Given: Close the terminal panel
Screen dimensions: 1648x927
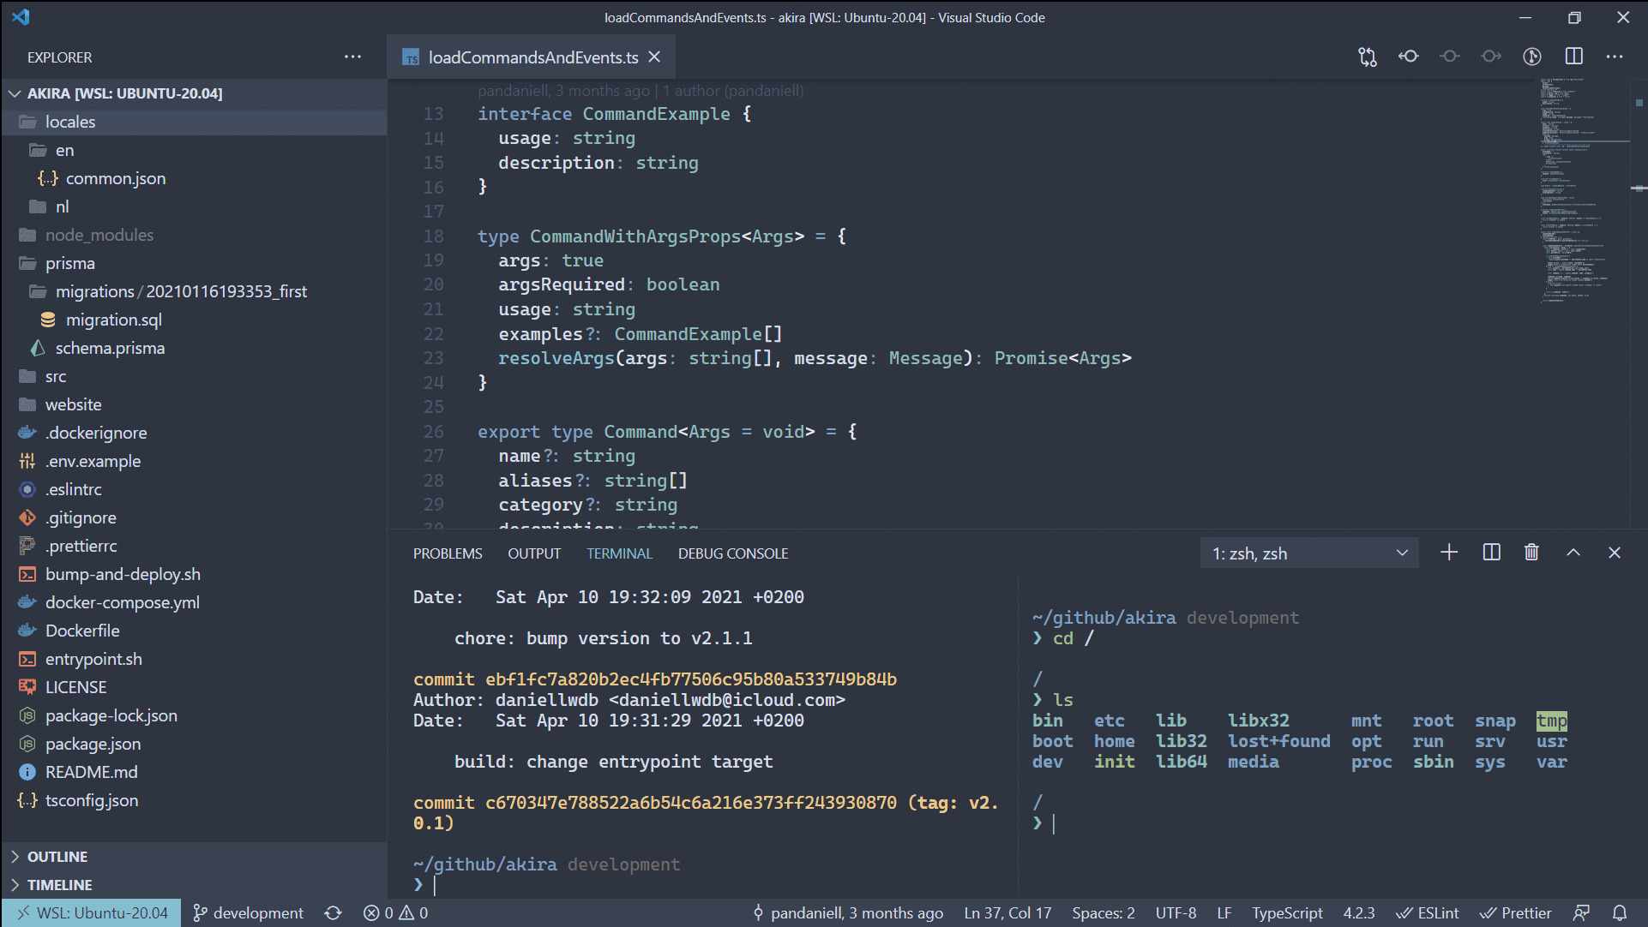Looking at the screenshot, I should pos(1615,553).
